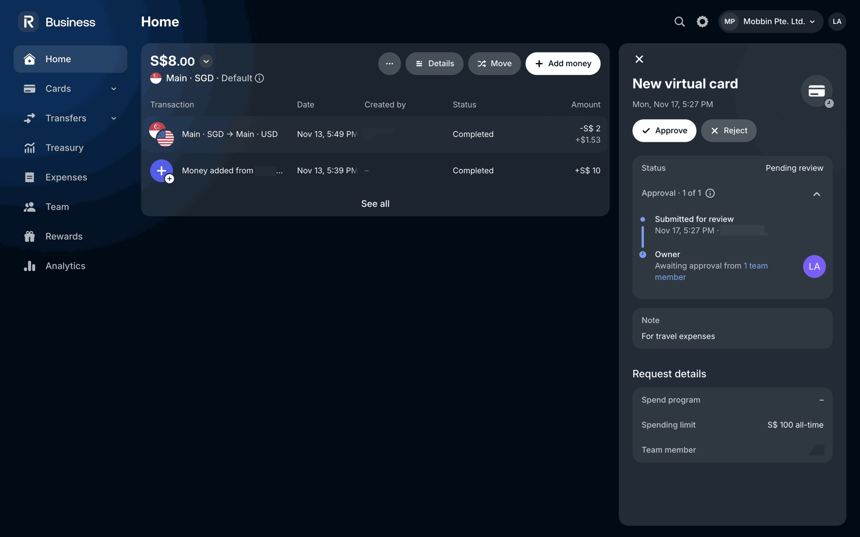Click the Add money button
Viewport: 860px width, 537px height.
click(563, 64)
